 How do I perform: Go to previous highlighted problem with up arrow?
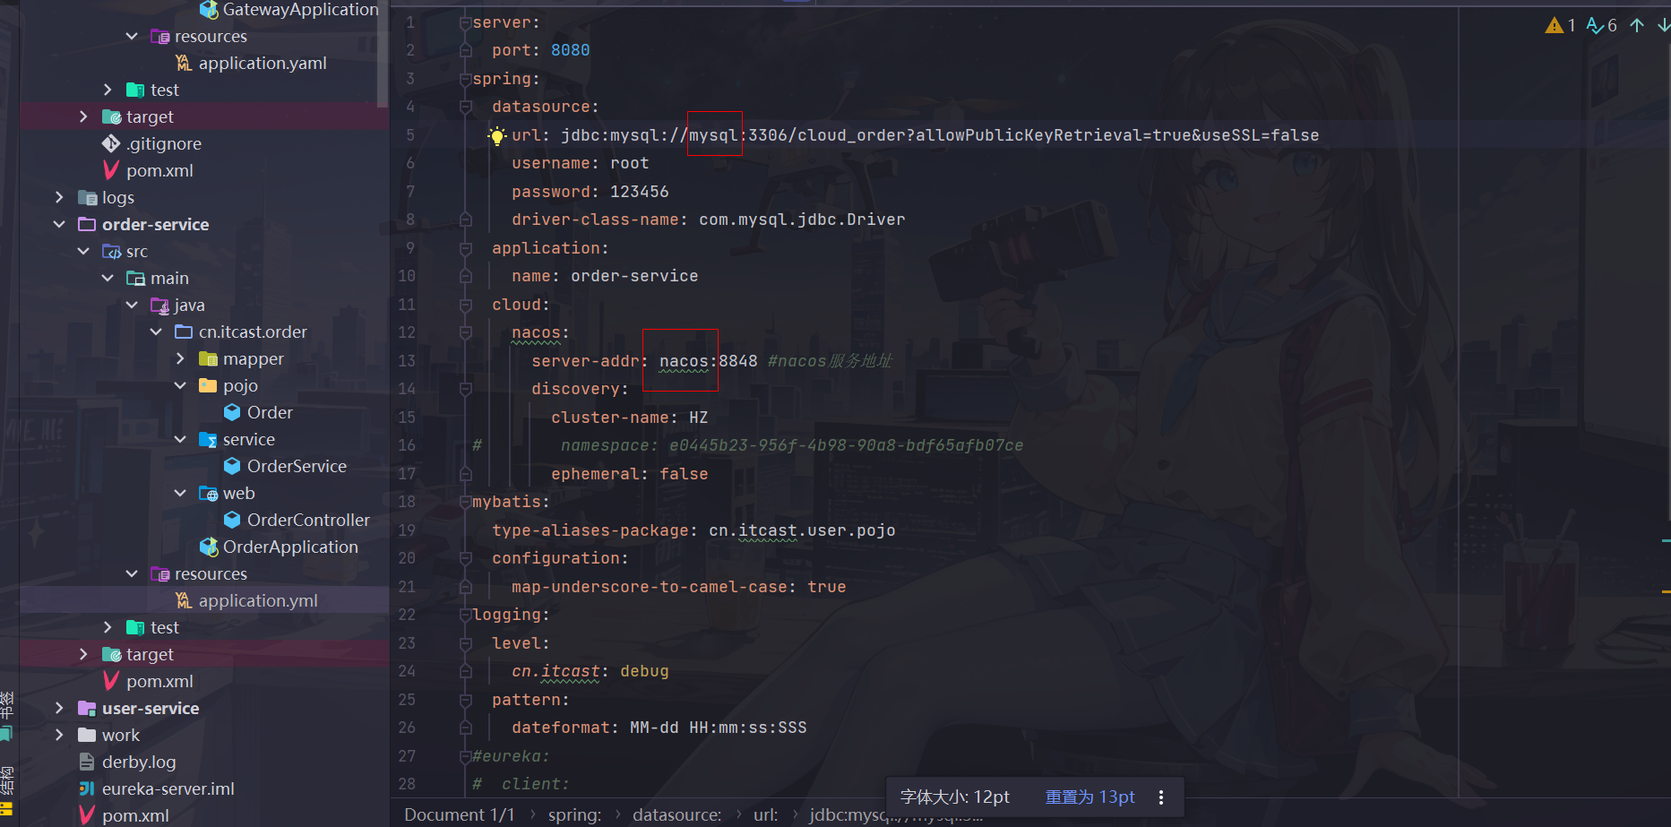[1637, 25]
